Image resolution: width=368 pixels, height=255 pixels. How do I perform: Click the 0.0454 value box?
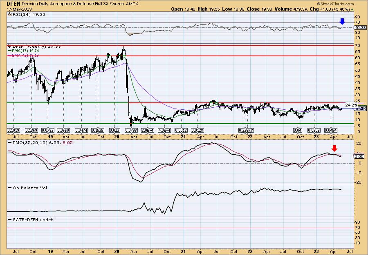(x=331, y=130)
